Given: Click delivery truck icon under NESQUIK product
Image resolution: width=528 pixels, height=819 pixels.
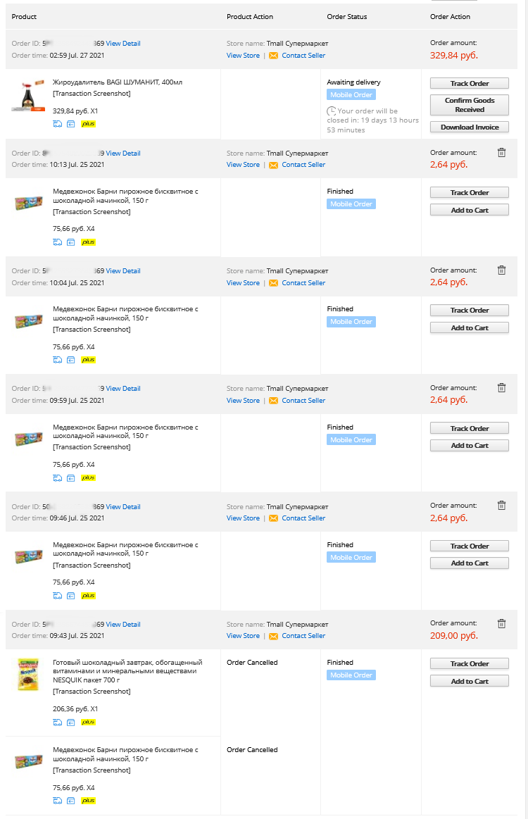Looking at the screenshot, I should 58,723.
